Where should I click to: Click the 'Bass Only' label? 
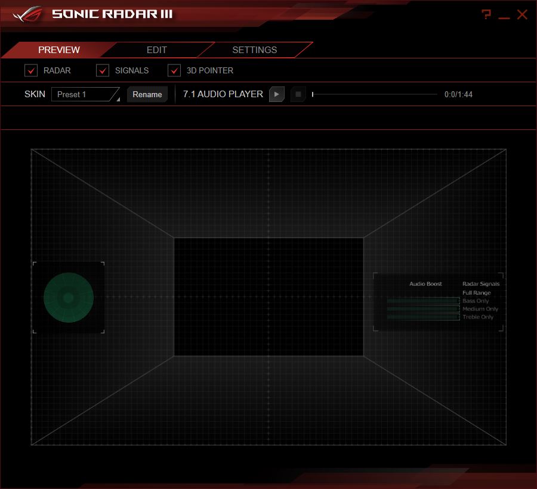(x=476, y=301)
